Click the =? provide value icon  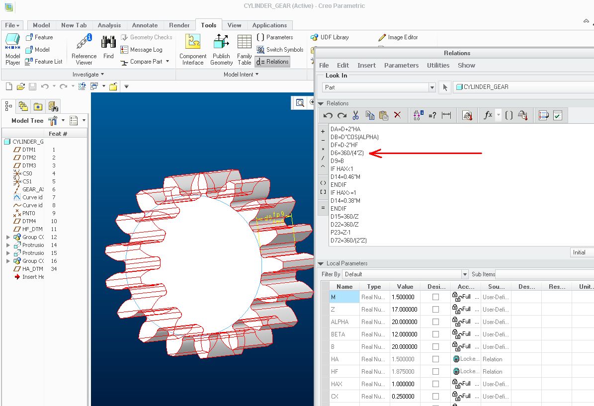432,115
